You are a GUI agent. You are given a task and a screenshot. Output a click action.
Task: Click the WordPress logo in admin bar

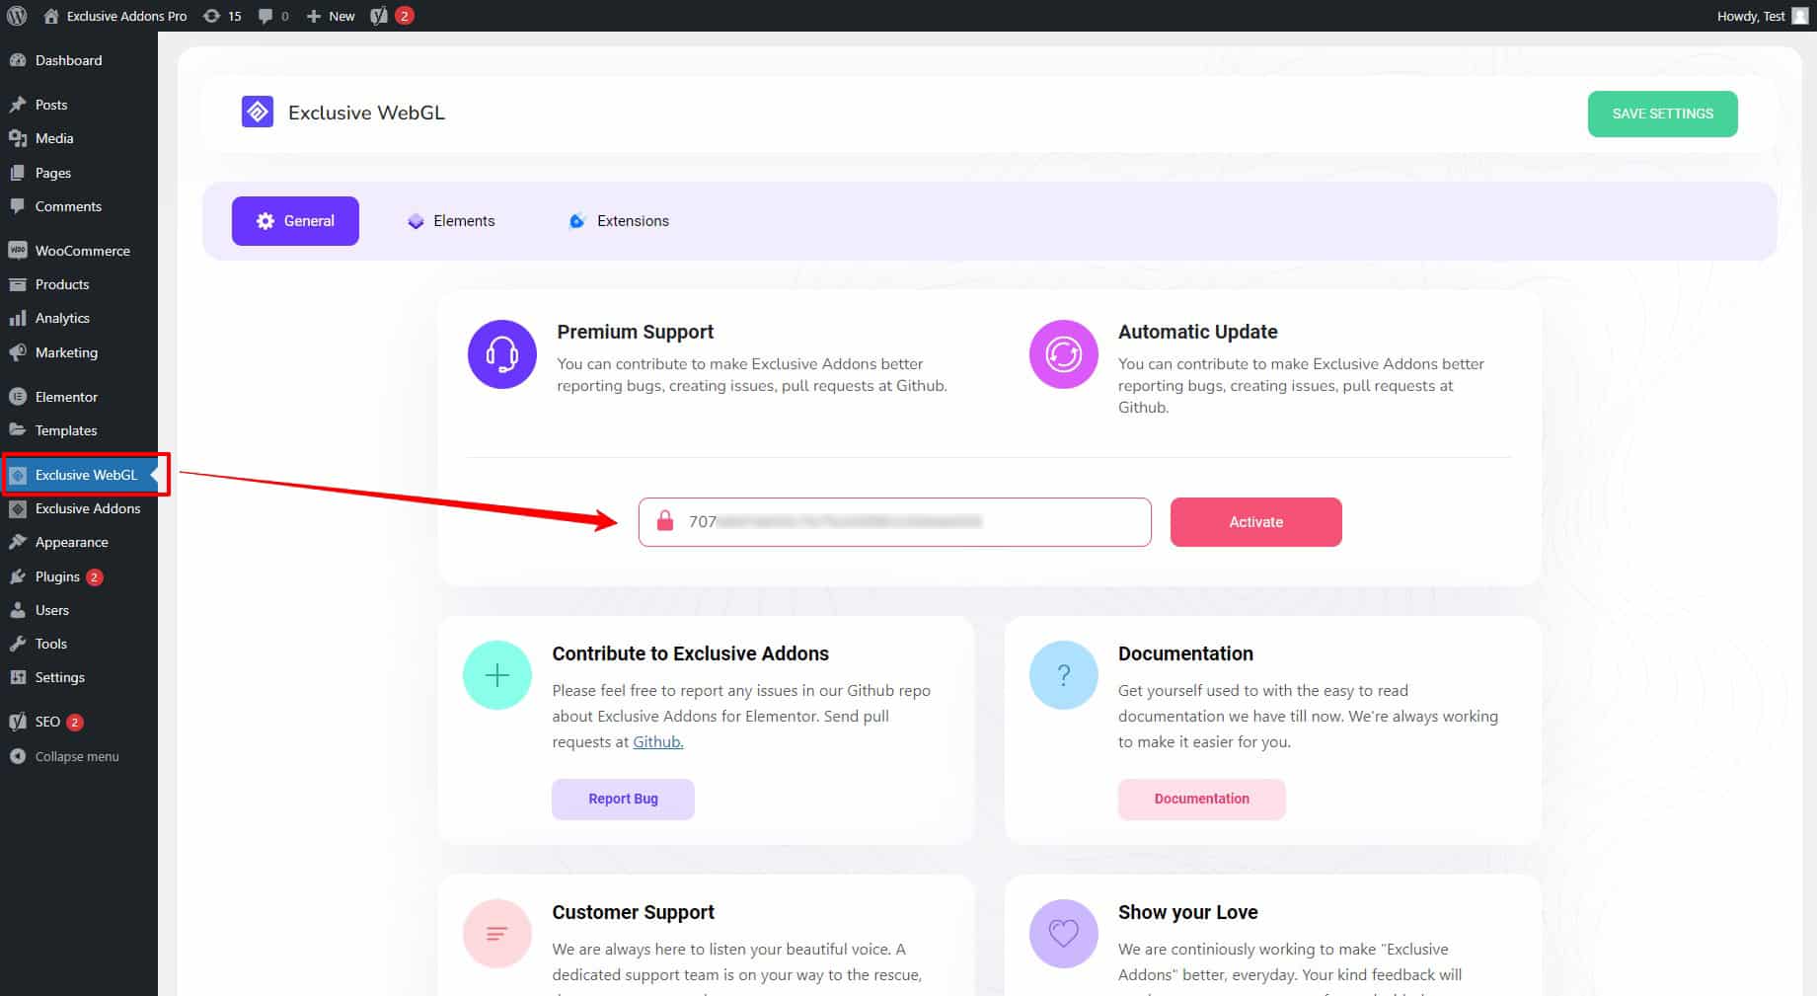click(x=17, y=16)
